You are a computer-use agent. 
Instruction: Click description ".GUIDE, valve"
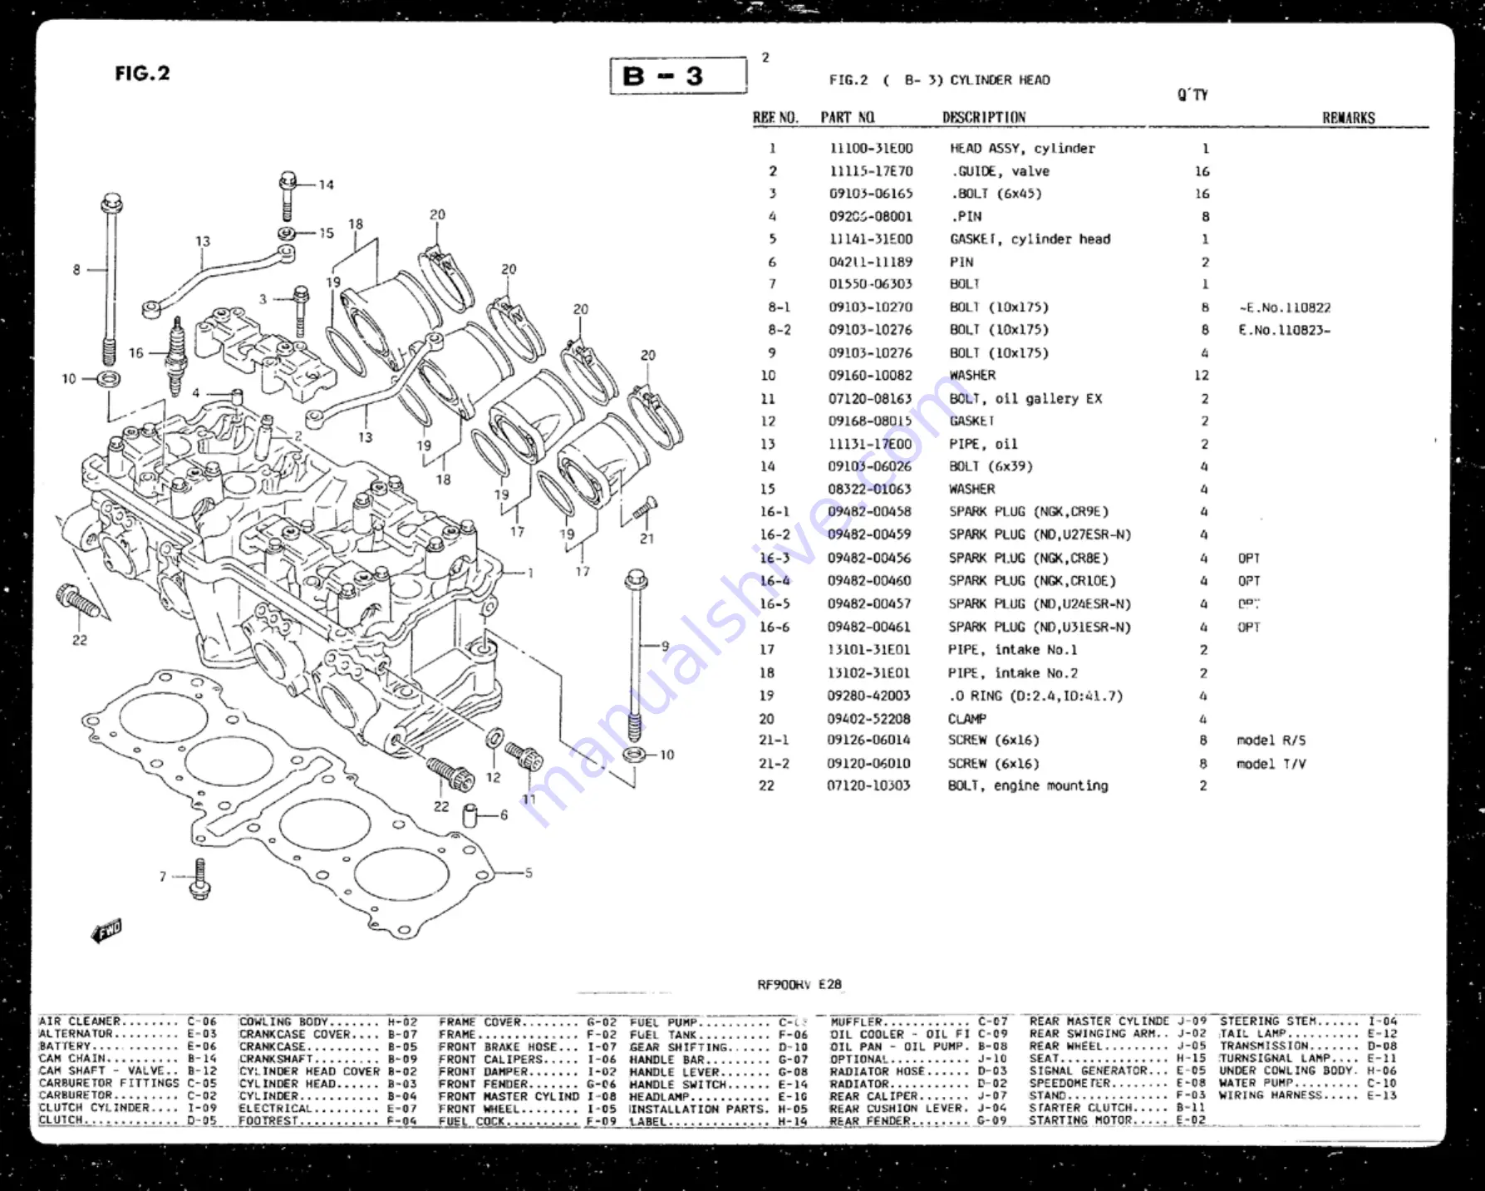[x=1000, y=171]
